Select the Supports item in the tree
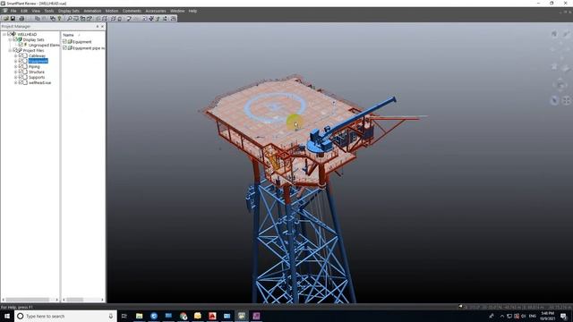 point(37,77)
